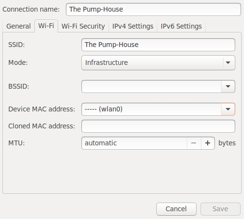Expand the BSSID dropdown arrow

tap(228, 86)
